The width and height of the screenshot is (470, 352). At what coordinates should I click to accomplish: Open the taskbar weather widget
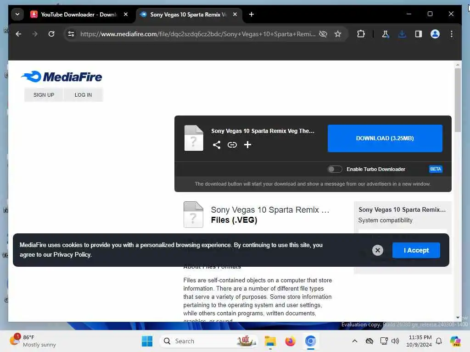pyautogui.click(x=33, y=341)
